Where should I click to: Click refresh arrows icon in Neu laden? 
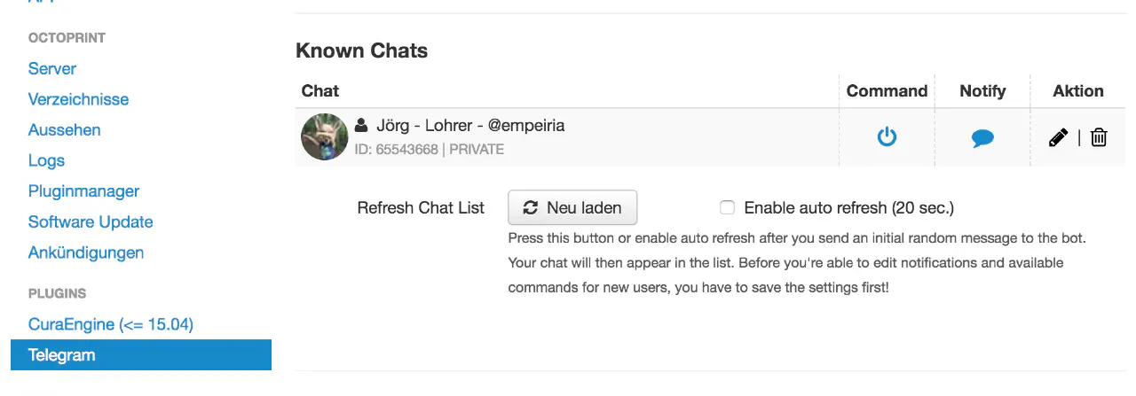pyautogui.click(x=531, y=208)
